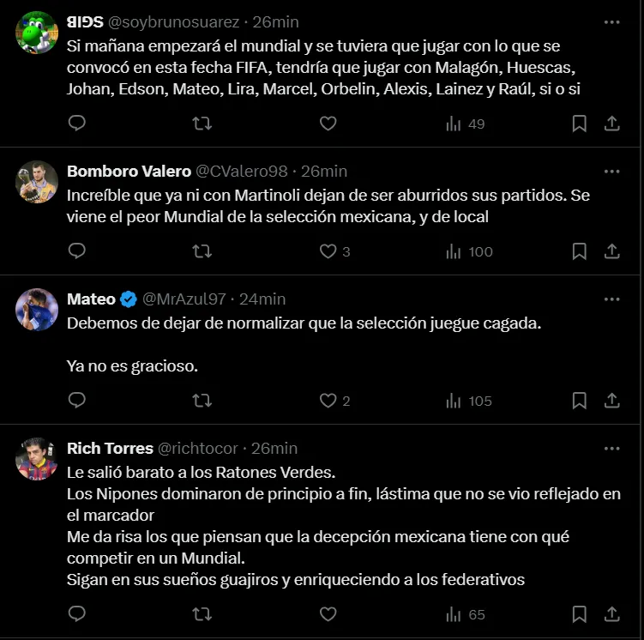Bookmark Bomboro Valero's tweet
644x640 pixels.
pos(580,251)
